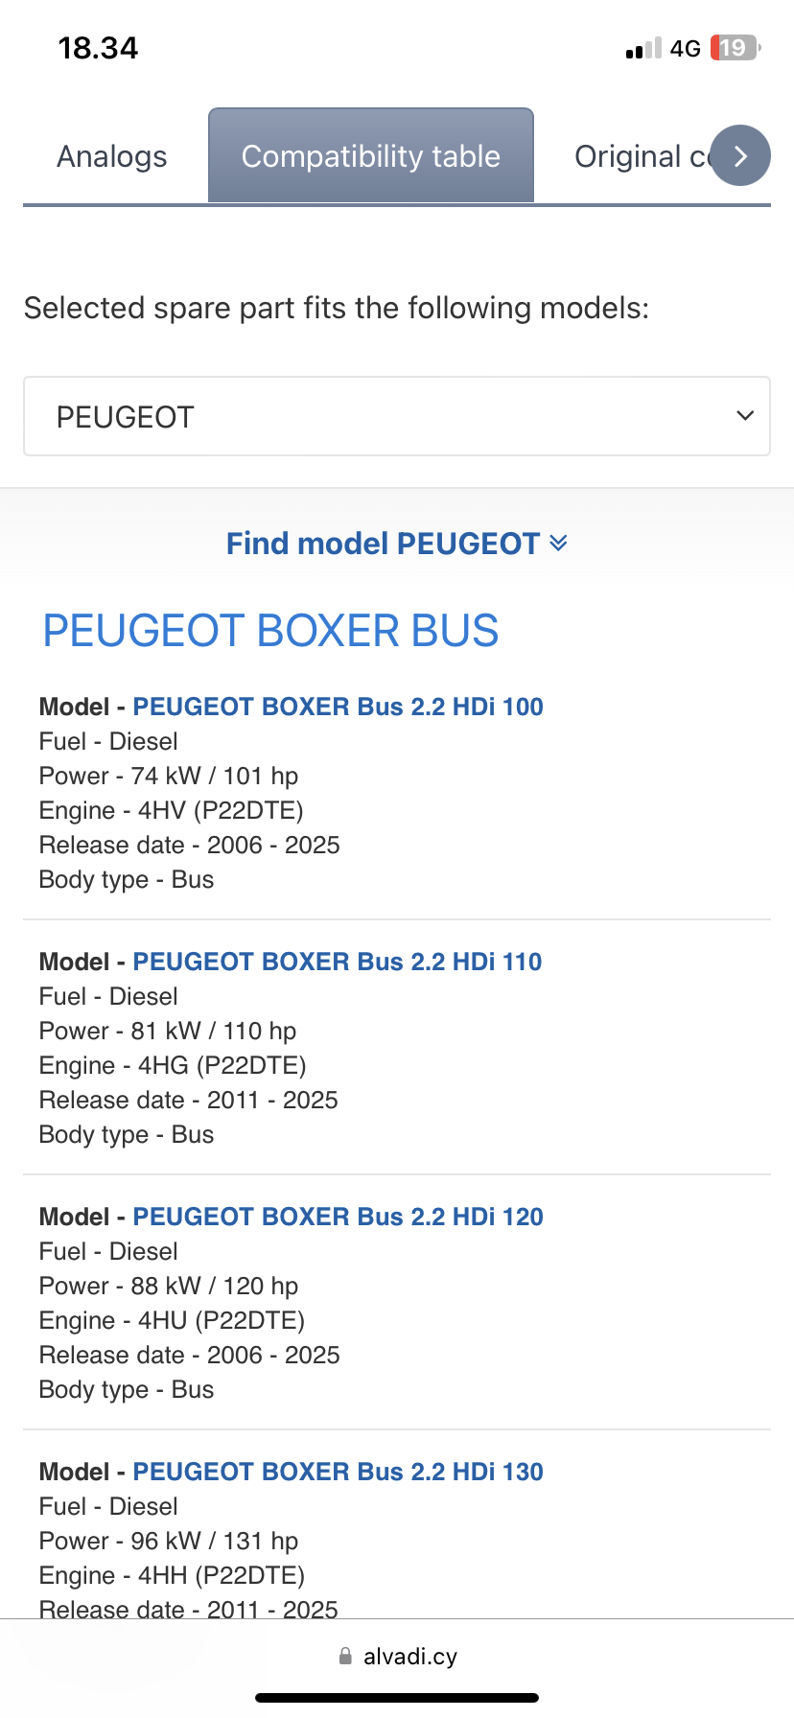Open the PEUGEOT BOXER BUS heading link
The image size is (794, 1718).
click(x=270, y=631)
